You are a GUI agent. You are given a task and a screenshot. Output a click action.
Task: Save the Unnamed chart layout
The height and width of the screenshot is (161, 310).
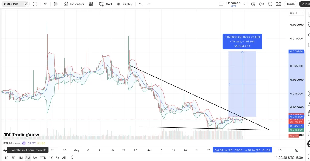tap(233, 6)
